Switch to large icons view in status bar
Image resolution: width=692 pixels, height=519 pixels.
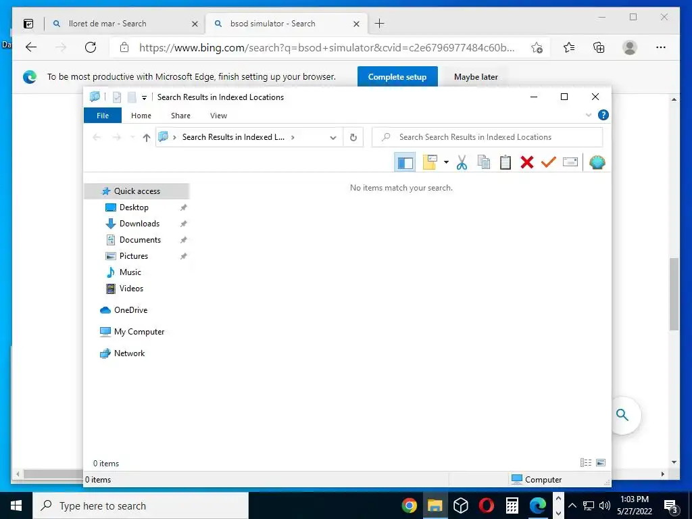(601, 462)
